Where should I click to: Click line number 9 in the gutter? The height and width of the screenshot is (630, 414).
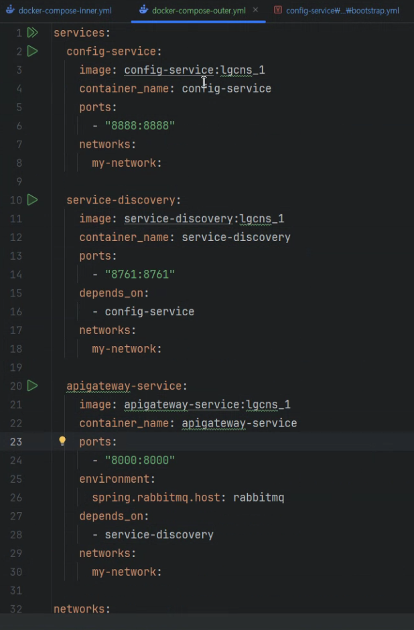19,181
